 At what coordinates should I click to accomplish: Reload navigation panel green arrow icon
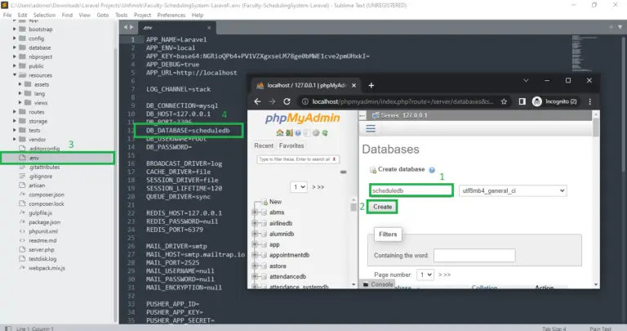point(325,133)
